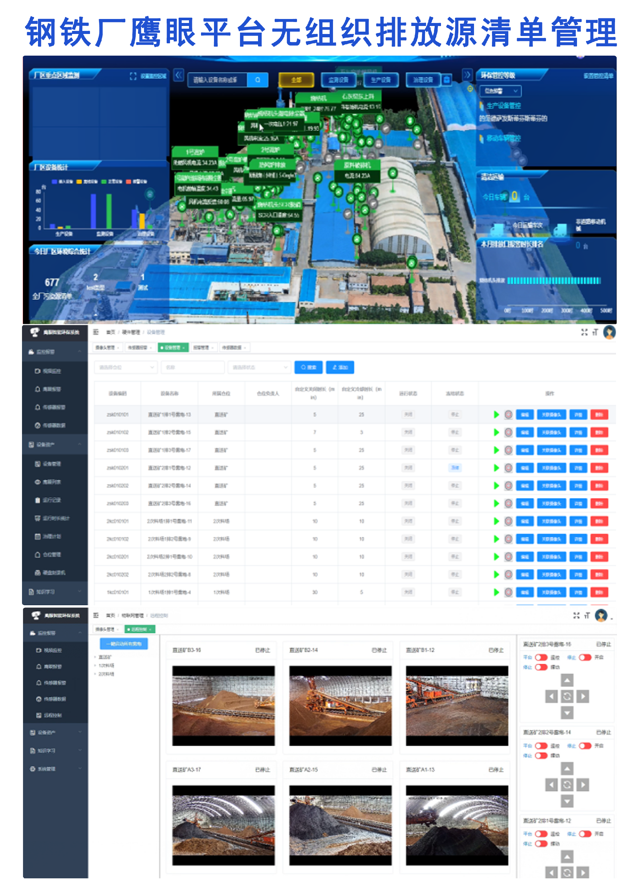Click the magnifier search icon on 3D map

258,80
